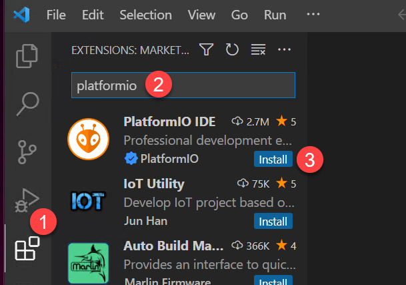Screen dimensions: 406x285
Task: Refresh the extensions list
Action: (x=231, y=49)
